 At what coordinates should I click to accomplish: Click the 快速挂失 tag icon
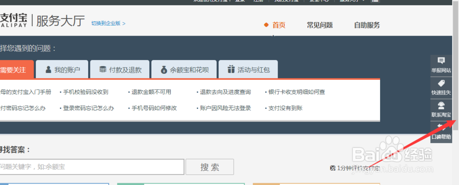[x=441, y=83]
